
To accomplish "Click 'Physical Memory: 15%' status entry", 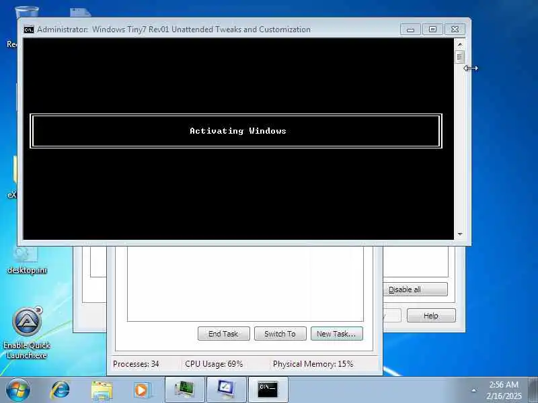I will [313, 364].
